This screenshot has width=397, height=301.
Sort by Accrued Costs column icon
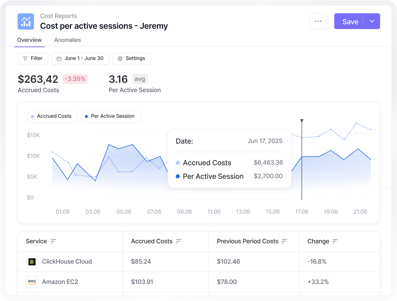(x=179, y=242)
